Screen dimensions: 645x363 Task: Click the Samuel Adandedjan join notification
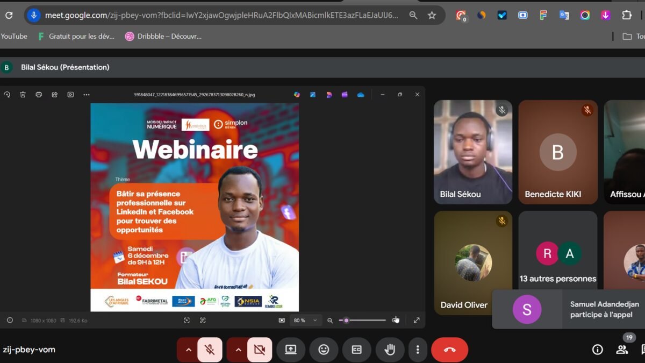[569, 309]
